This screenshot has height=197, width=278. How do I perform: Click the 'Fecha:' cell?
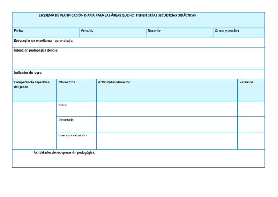click(x=46, y=32)
